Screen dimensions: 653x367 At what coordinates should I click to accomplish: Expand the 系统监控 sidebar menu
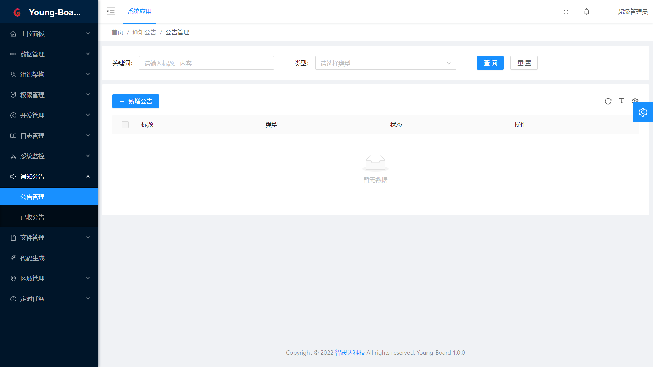49,156
